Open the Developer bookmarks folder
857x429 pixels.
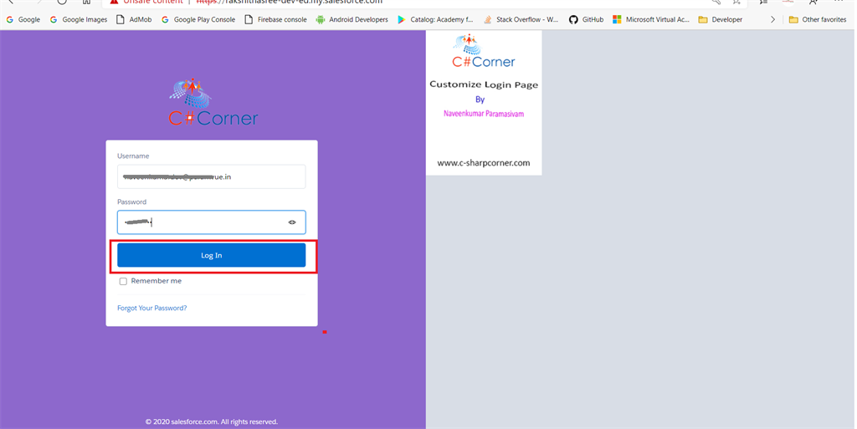(x=721, y=19)
